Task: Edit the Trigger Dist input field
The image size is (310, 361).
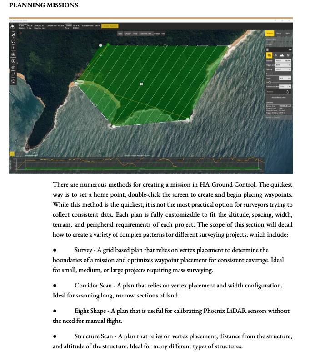Action: [283, 65]
